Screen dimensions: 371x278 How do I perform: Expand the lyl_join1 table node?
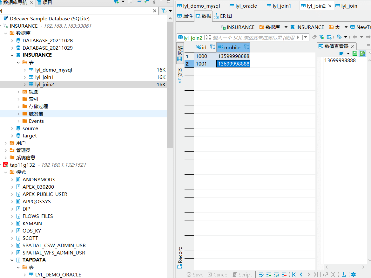click(x=25, y=77)
